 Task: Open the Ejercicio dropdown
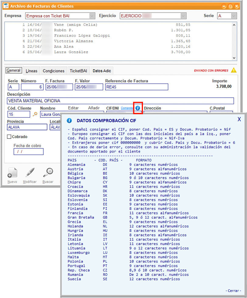click(x=183, y=16)
